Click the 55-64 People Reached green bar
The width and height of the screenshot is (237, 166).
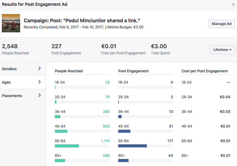coord(67,146)
